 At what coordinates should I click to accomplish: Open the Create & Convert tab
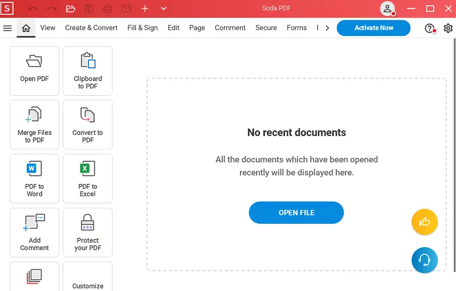tap(91, 28)
